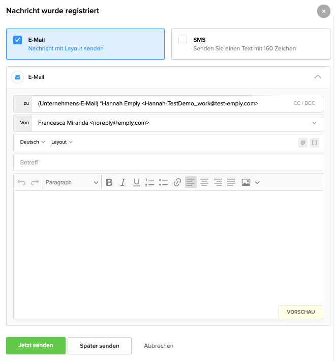Toggle underline text formatting
The height and width of the screenshot is (361, 335).
coord(136,182)
